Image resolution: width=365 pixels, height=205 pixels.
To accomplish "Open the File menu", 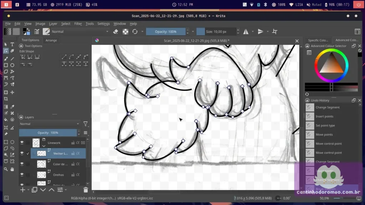I will (x=8, y=24).
